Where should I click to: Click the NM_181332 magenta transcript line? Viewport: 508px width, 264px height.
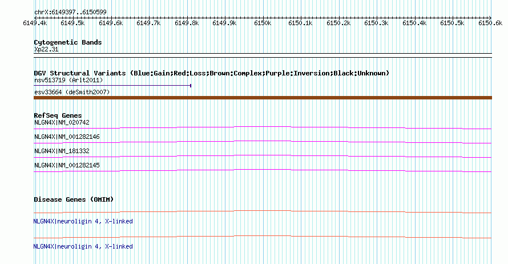click(263, 157)
